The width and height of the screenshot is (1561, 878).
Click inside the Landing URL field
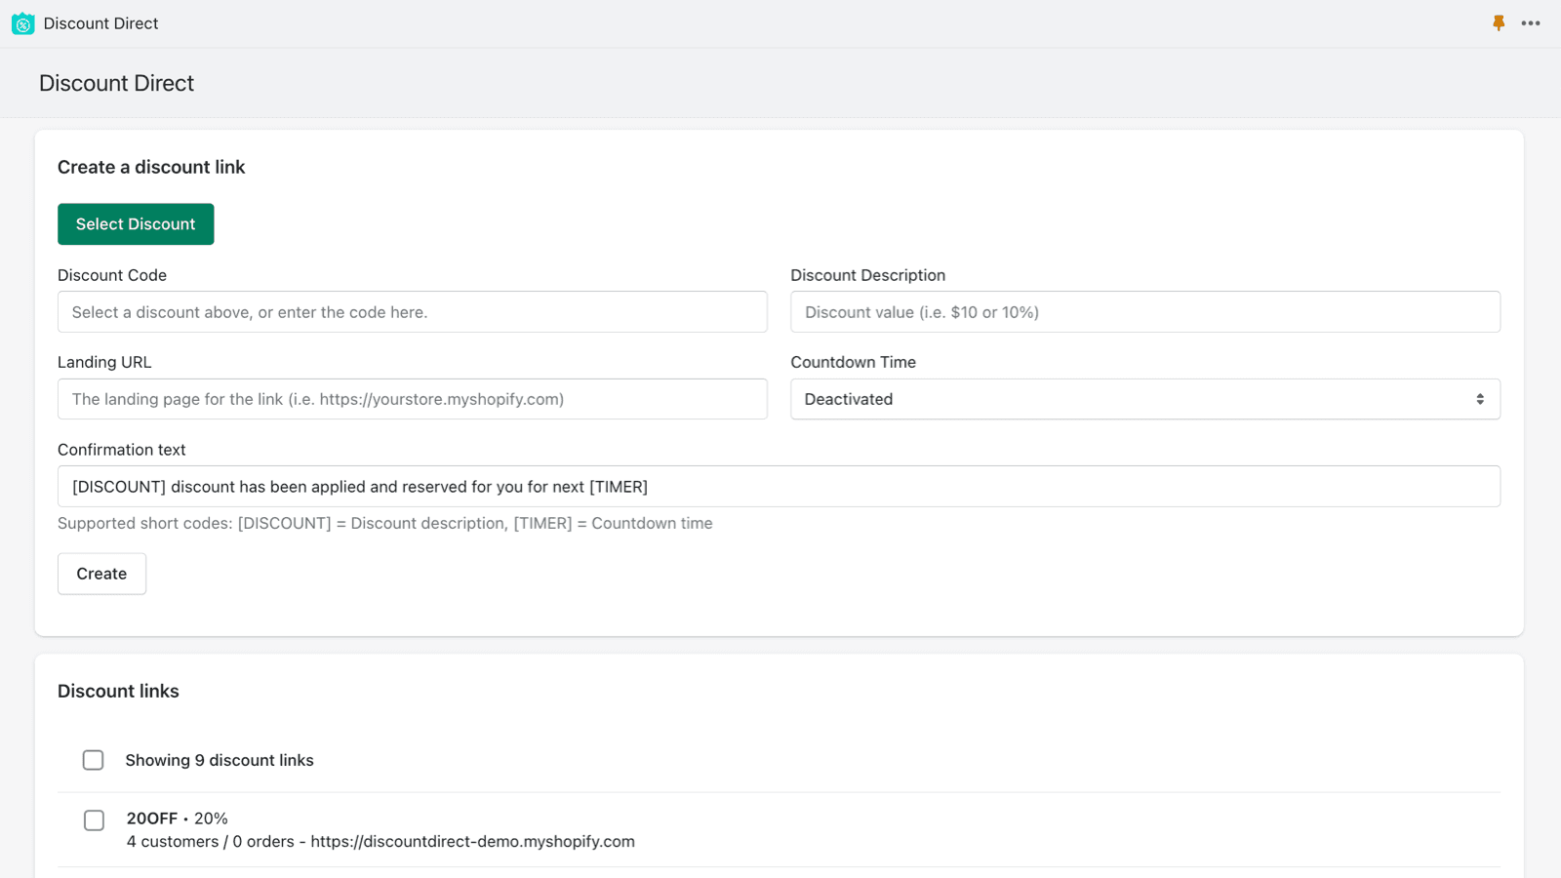412,399
